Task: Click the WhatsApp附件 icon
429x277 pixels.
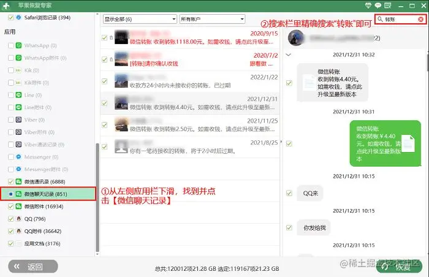Action: coord(18,58)
